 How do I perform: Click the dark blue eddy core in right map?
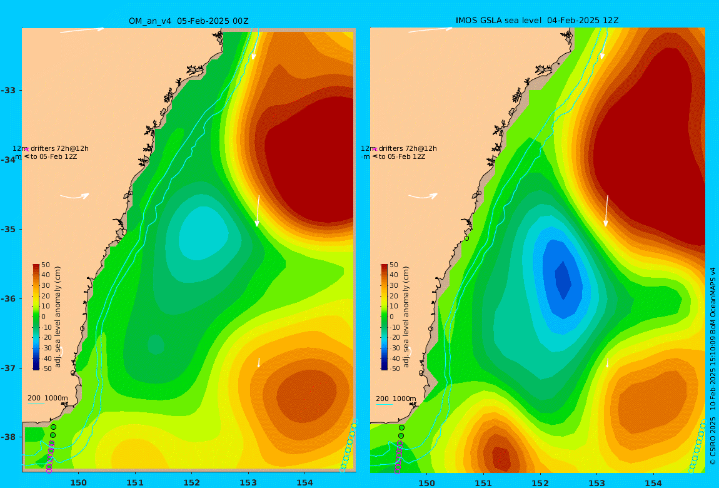563,280
